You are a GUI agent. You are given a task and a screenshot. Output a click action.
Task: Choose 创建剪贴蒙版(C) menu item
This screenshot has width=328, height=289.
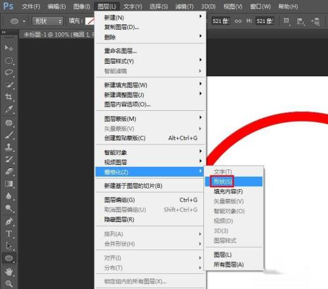tap(150, 138)
